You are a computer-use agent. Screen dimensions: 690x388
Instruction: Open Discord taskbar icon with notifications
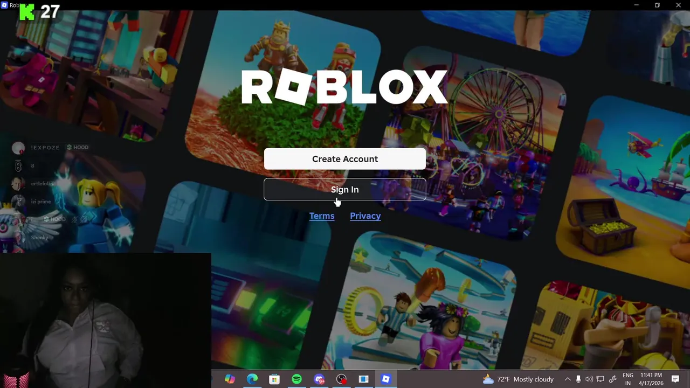(x=319, y=379)
